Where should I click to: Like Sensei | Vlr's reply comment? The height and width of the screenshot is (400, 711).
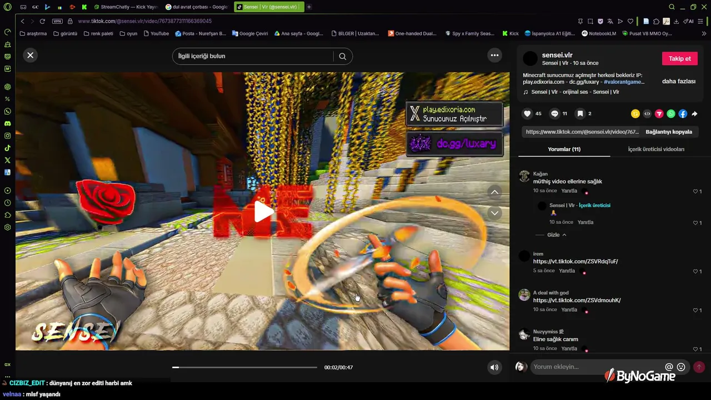click(x=695, y=223)
